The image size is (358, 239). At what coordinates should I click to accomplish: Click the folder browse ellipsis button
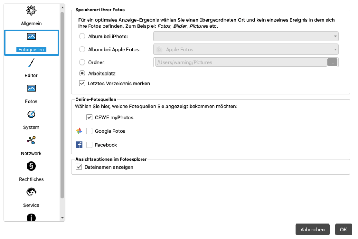[332, 62]
